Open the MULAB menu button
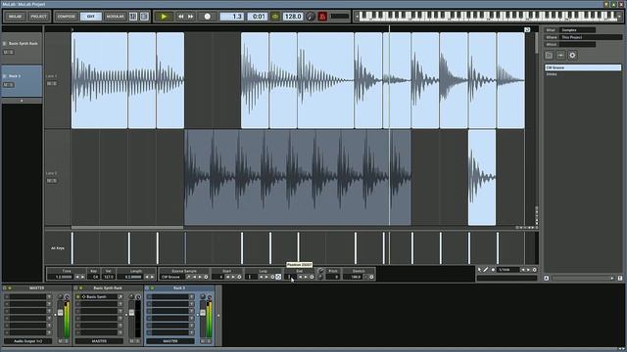Image resolution: width=627 pixels, height=352 pixels. click(x=16, y=17)
